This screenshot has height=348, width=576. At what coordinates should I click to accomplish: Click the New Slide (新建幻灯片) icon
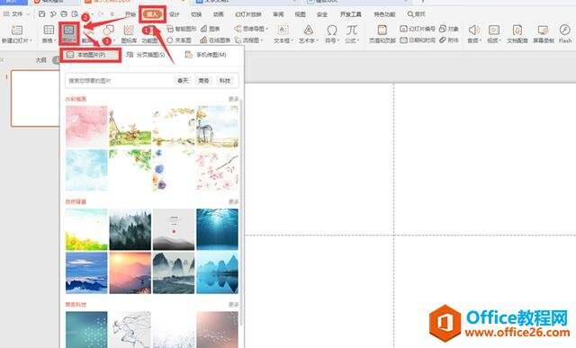16,30
